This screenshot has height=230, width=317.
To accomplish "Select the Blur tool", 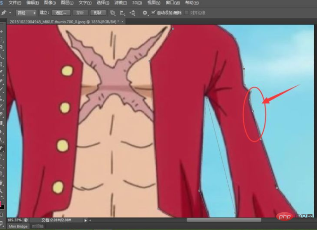I will (1, 132).
